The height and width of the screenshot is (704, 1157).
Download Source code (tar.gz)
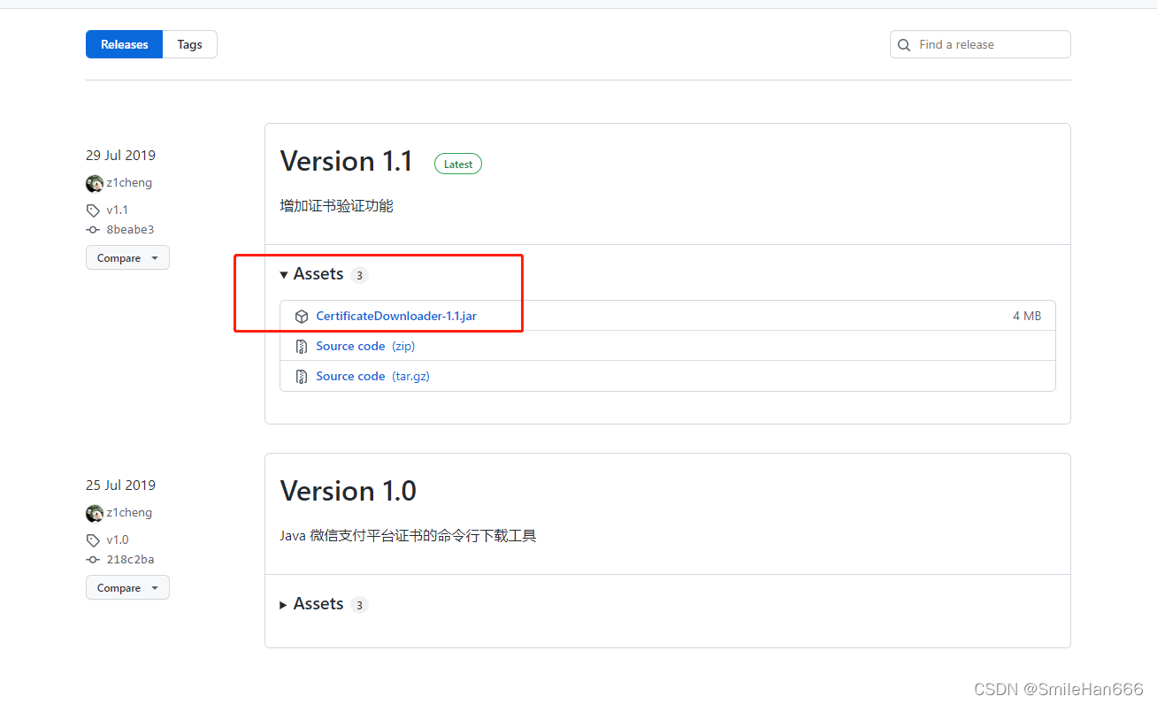click(372, 376)
